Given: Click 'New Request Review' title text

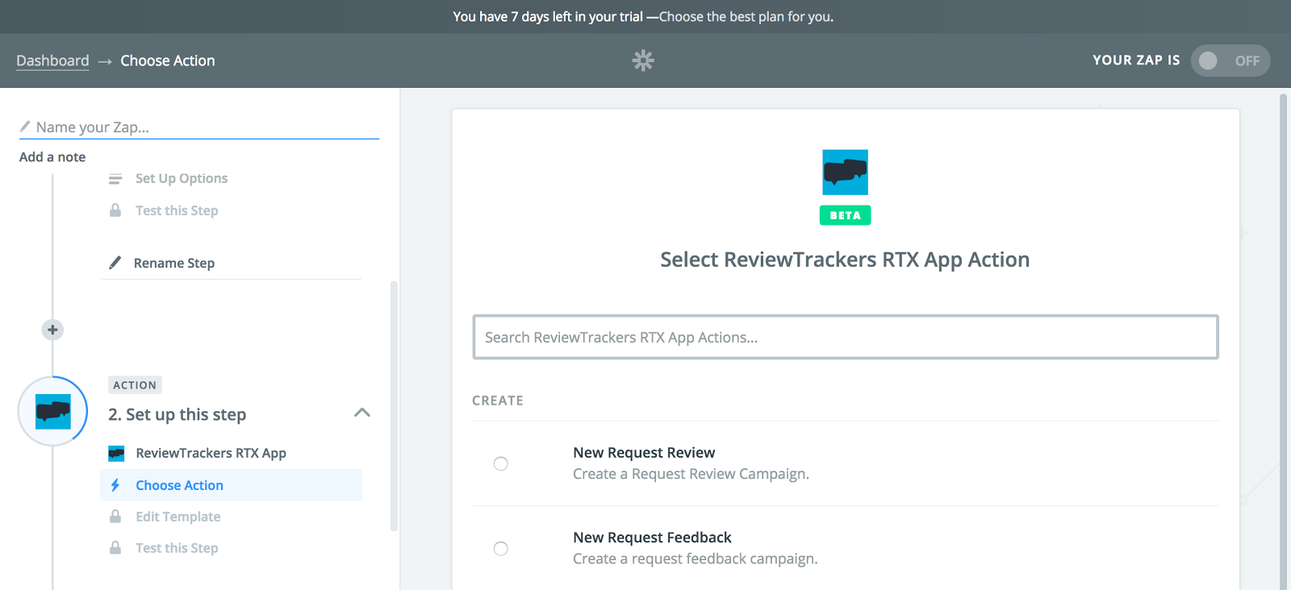Looking at the screenshot, I should tap(644, 452).
